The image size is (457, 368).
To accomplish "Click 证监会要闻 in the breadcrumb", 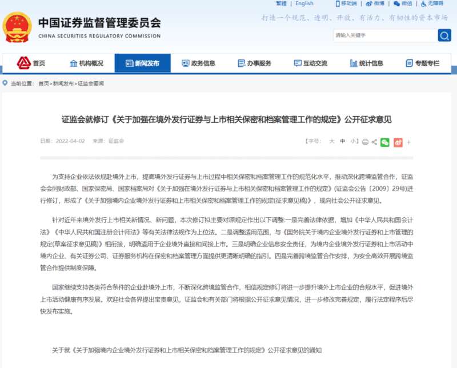I will pos(91,84).
